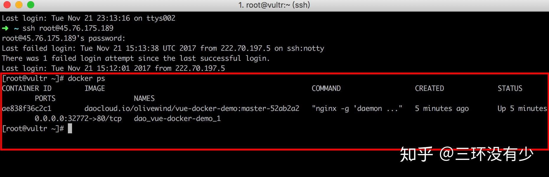Click the port mapping 0.0.0.0:32772->80/tcp
Viewport: 549px width, 177px height.
click(x=78, y=119)
